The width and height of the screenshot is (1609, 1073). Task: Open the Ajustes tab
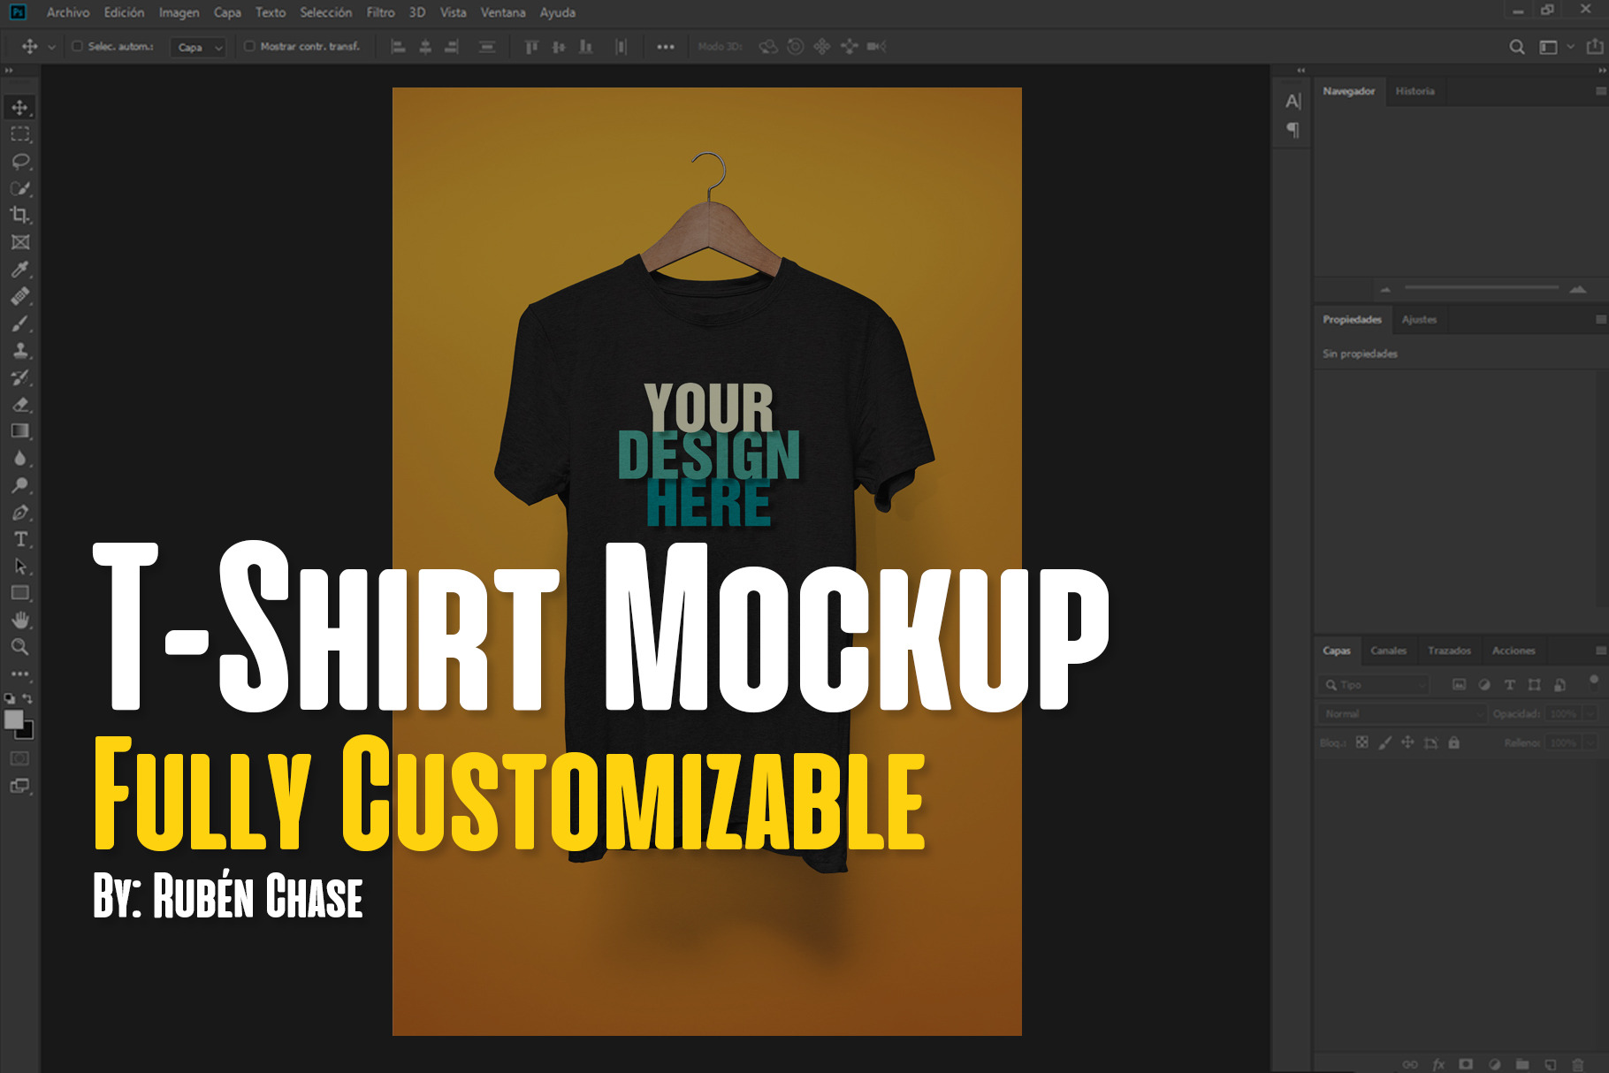pyautogui.click(x=1419, y=319)
